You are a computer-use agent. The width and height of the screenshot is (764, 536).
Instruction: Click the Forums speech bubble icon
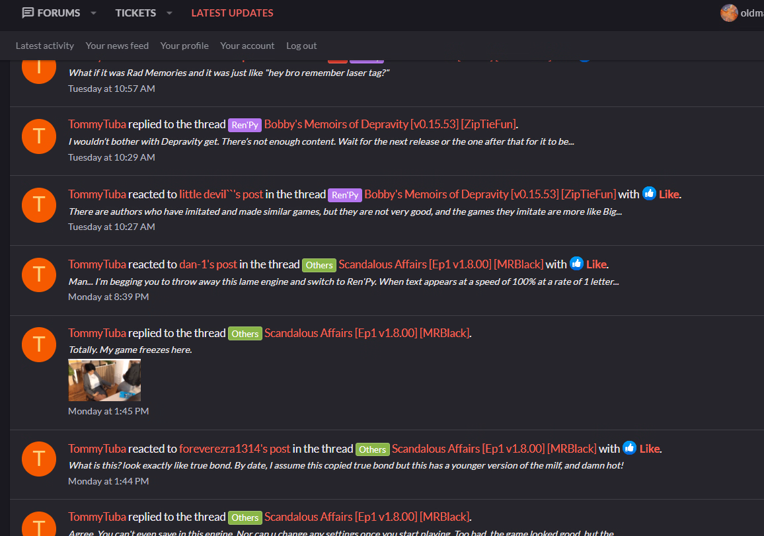[x=28, y=13]
